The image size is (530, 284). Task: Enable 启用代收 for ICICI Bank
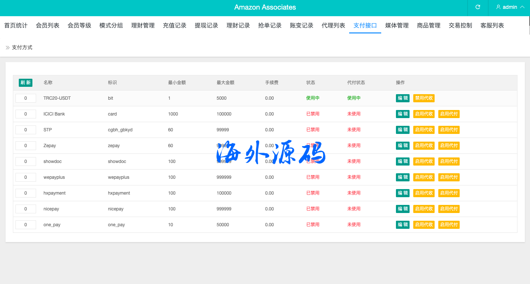point(424,114)
